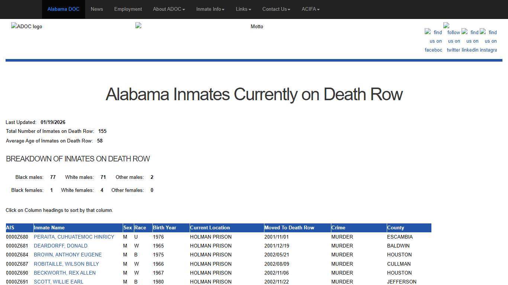This screenshot has height=285, width=508.
Task: Select the News menu item
Action: (x=97, y=9)
